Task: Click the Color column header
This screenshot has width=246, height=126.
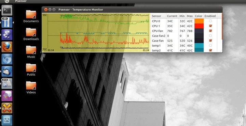Action: coord(199,16)
